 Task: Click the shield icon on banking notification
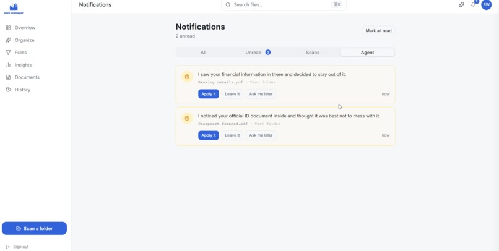[x=187, y=77]
